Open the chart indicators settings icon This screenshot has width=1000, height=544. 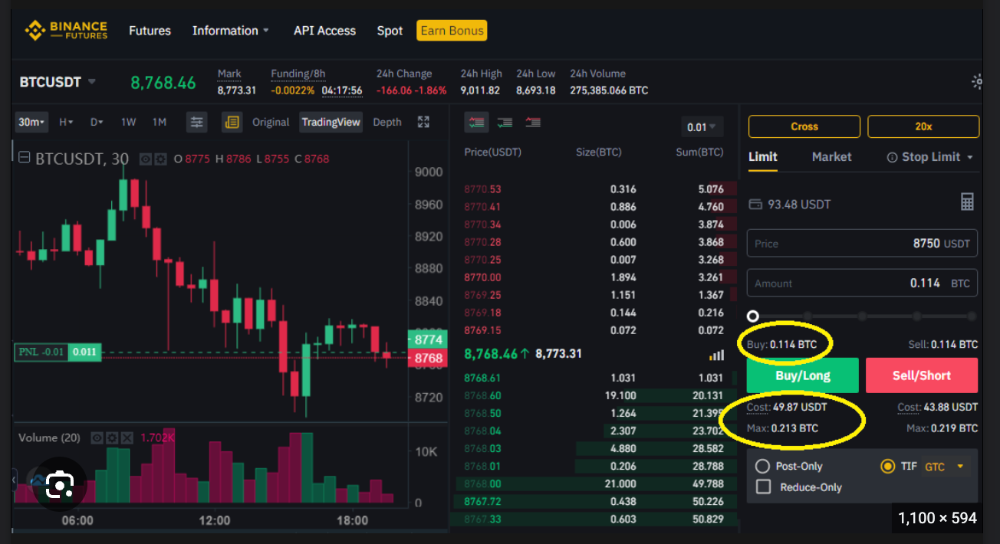click(x=196, y=122)
